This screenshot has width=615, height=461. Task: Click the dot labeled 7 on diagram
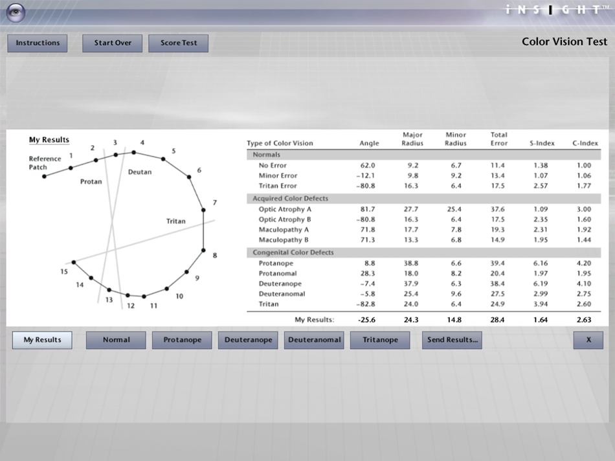coord(203,210)
